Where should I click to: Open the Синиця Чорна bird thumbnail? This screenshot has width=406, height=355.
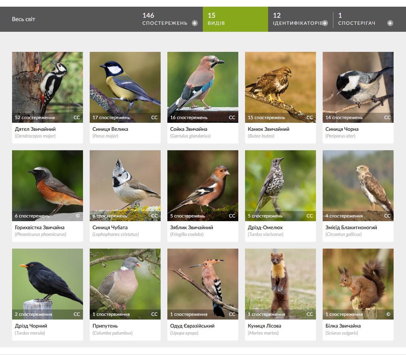(358, 87)
